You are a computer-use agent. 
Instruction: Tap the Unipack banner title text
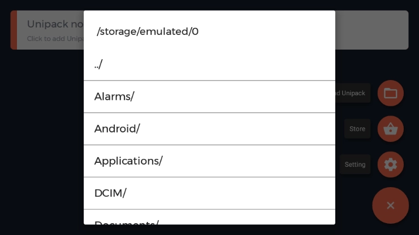click(x=55, y=24)
